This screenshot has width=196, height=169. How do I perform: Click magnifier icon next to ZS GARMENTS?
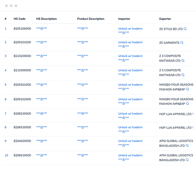coord(182,43)
